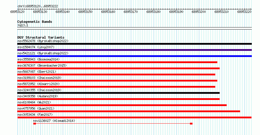Click ruler position 68953210
Image resolution: width=260 pixels, height=135 pixels.
pyautogui.click(x=221, y=12)
